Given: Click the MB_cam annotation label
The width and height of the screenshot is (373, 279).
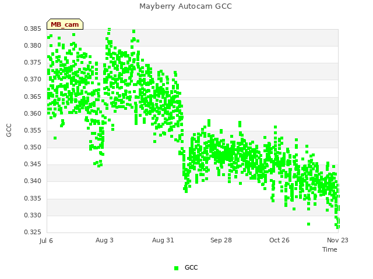Looking at the screenshot, I should [x=65, y=24].
